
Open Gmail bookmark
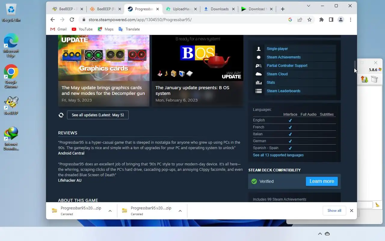(58, 29)
